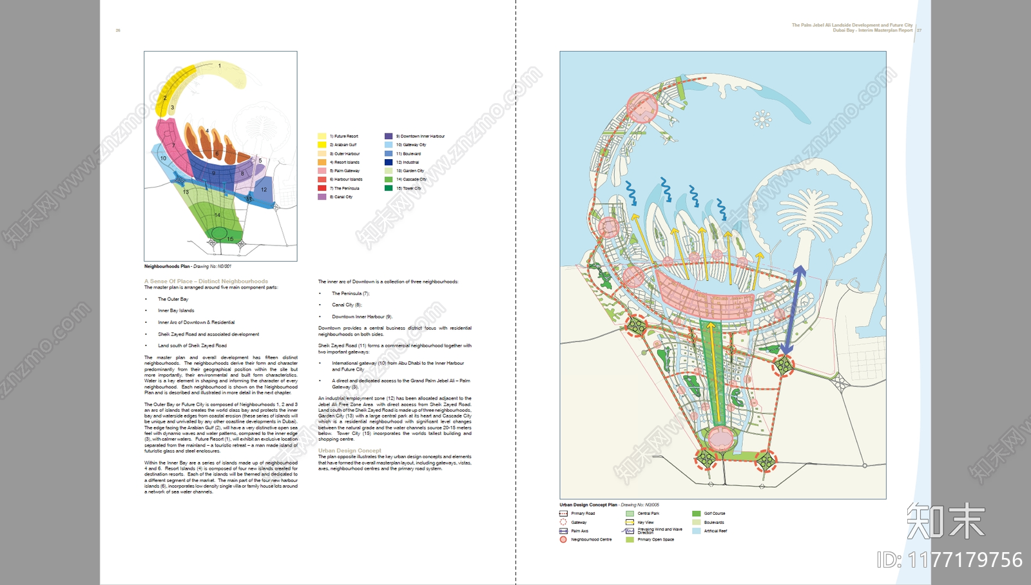Click the Palm Axis legend symbol
The image size is (1031, 585).
coord(563,531)
